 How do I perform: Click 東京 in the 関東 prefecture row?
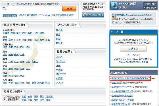(x=5, y=40)
